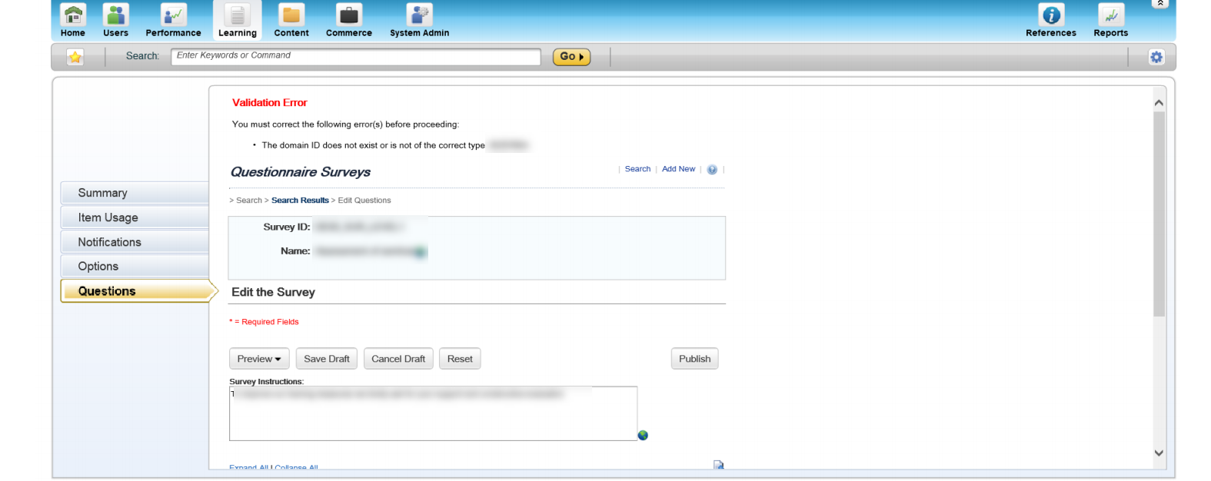Screen dimensions: 1211x481
Task: Open the settings gear icon
Action: (x=1156, y=57)
